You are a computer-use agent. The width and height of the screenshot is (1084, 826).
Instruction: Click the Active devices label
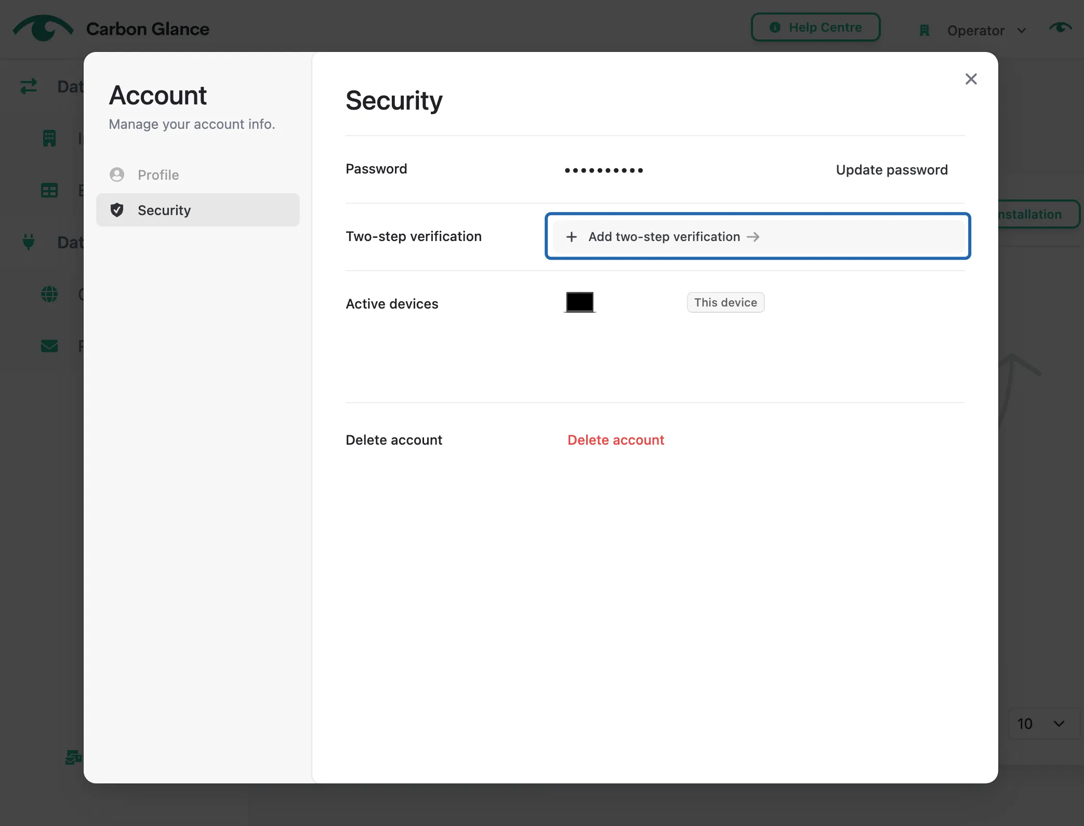click(x=392, y=304)
